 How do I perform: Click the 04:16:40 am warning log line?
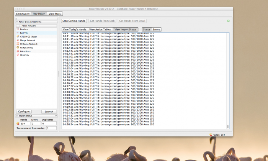pos(108,80)
